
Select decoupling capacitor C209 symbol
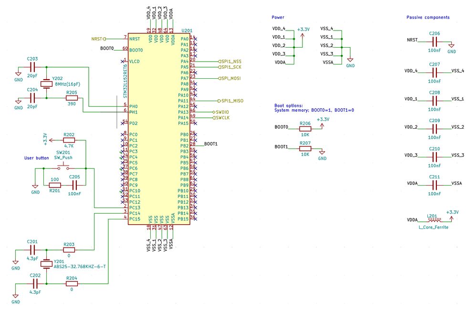coord(435,129)
